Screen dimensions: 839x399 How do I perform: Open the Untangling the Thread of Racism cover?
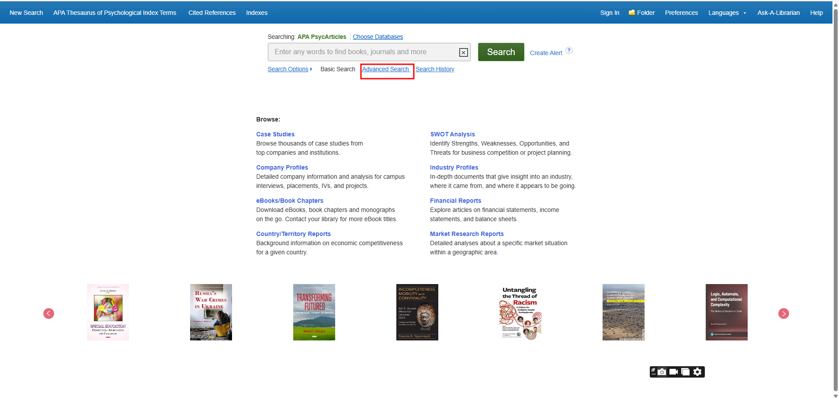(520, 312)
